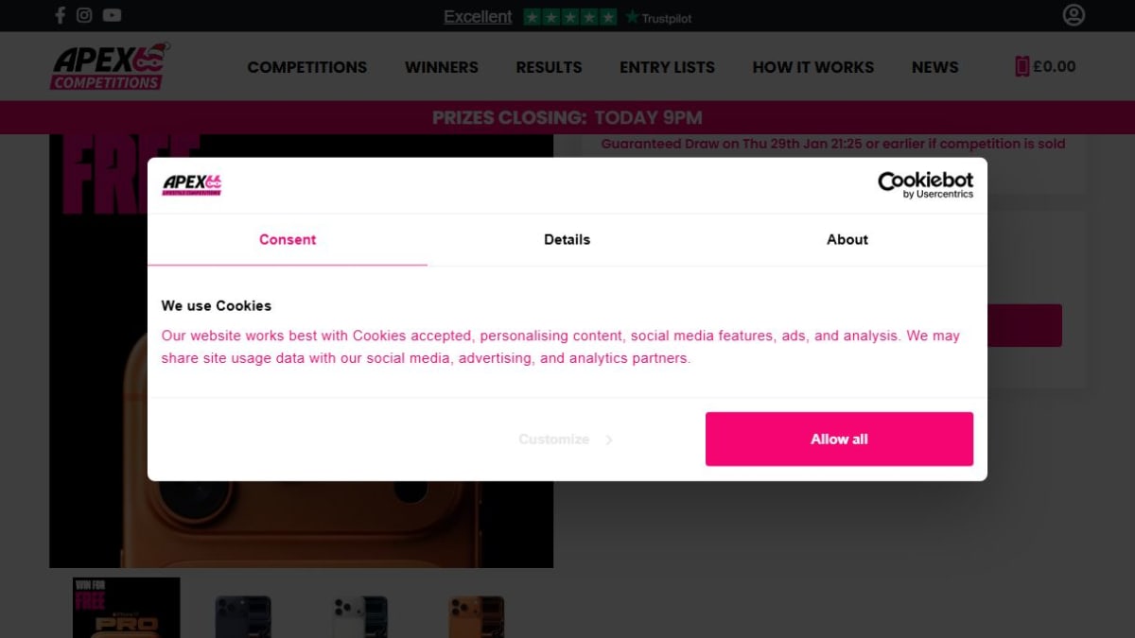Open the user account icon
This screenshot has height=638, width=1135.
pyautogui.click(x=1074, y=15)
